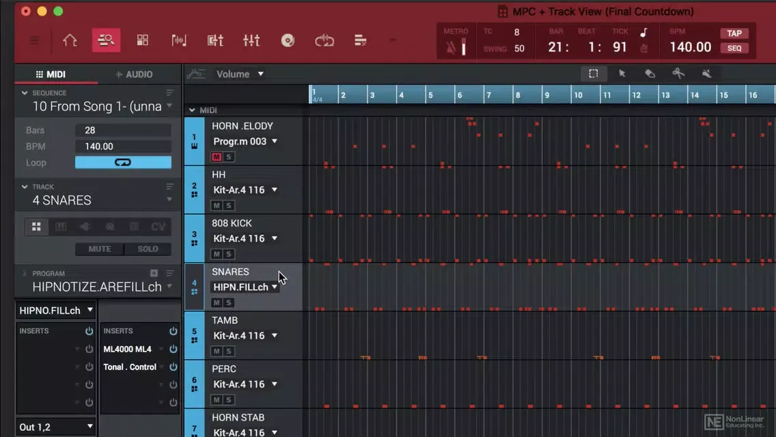Image resolution: width=776 pixels, height=437 pixels.
Task: Solo the HORN .ELODY track
Action: click(229, 157)
